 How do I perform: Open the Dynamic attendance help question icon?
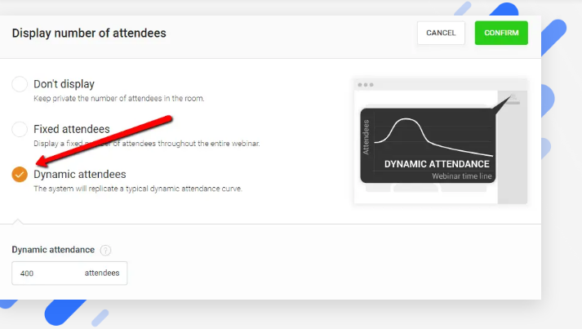point(105,250)
